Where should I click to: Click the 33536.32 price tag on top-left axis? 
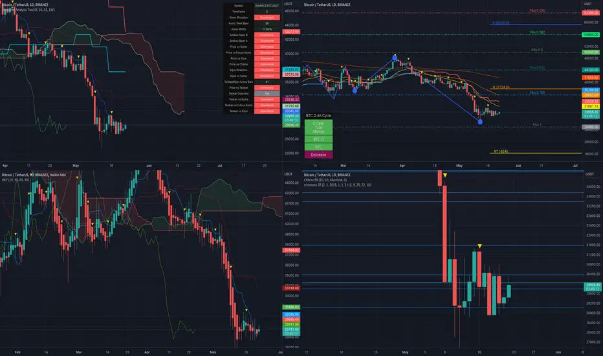(x=292, y=100)
